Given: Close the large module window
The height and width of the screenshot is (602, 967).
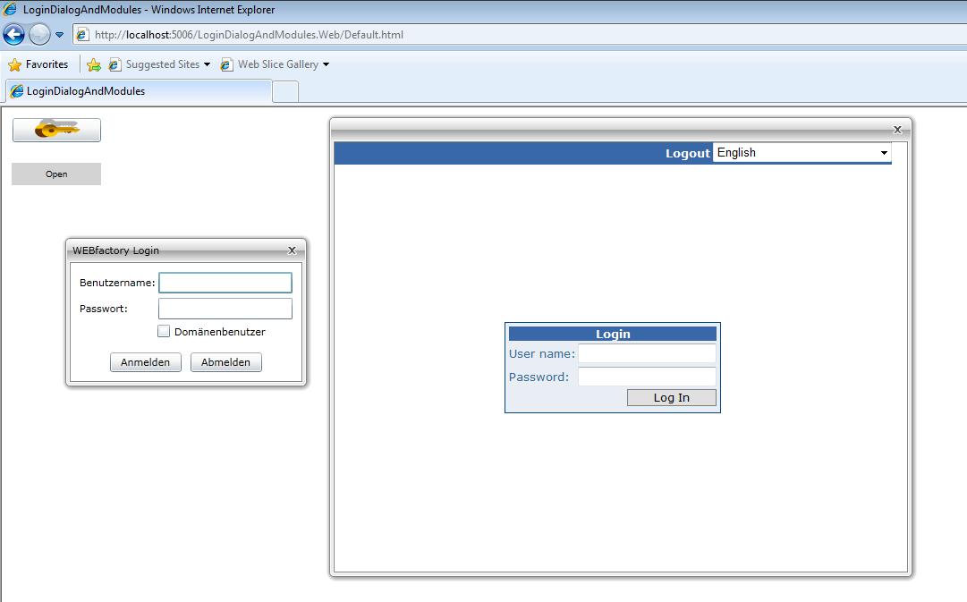Looking at the screenshot, I should tap(897, 130).
